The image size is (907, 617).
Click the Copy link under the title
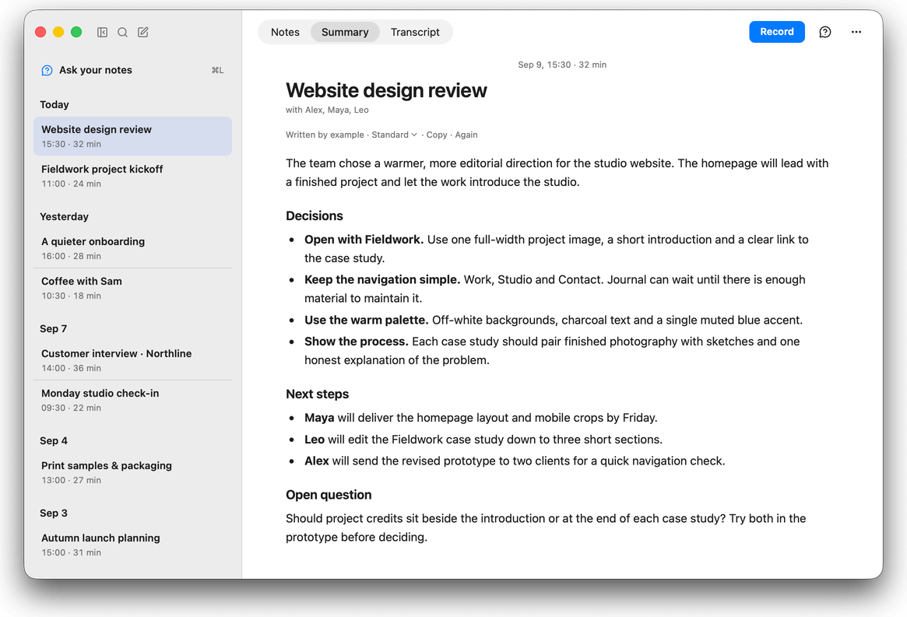pos(437,135)
